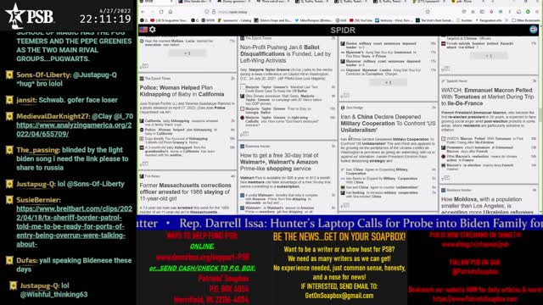The image size is (543, 305).
Task: Open the SPIDR settings gear icon
Action: [x=153, y=30]
